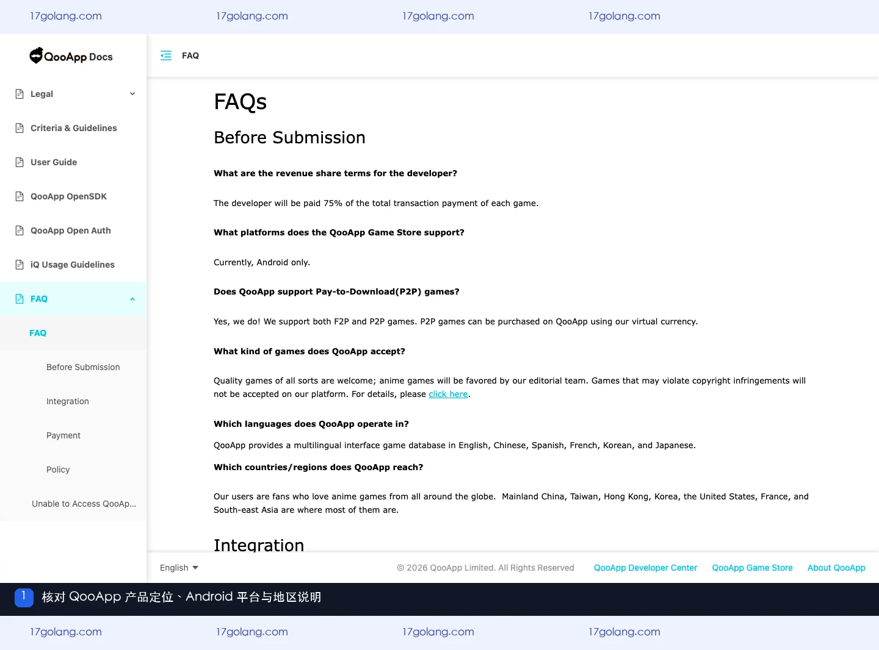The width and height of the screenshot is (879, 650).
Task: Open iQ Usage Guidelines page
Action: [73, 265]
